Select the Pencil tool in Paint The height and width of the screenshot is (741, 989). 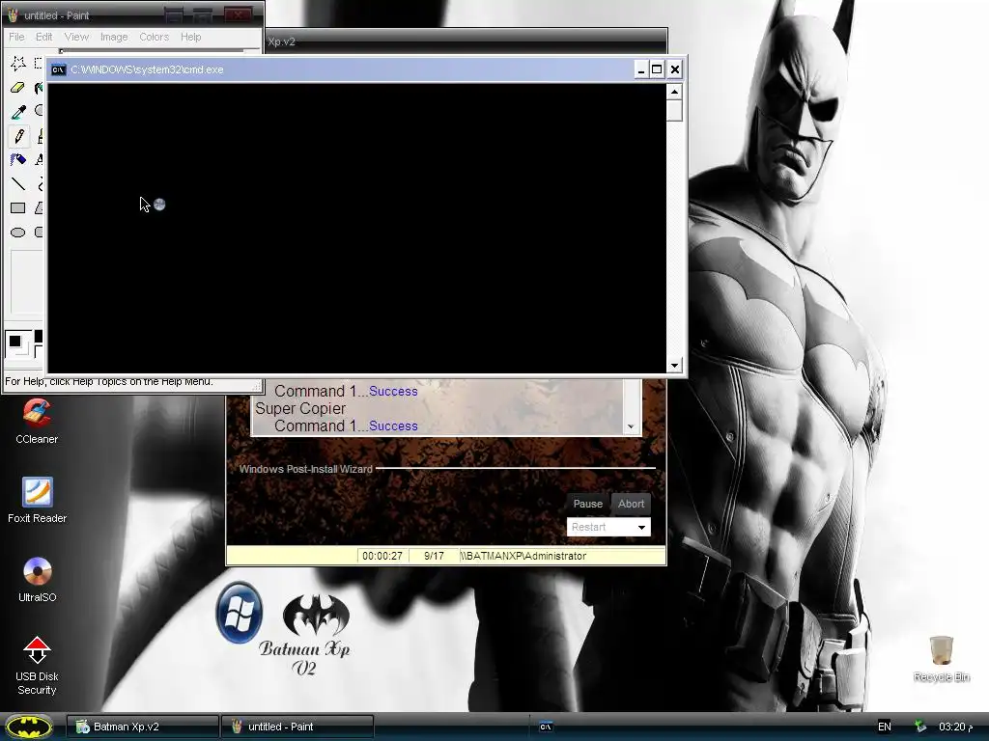pos(18,135)
